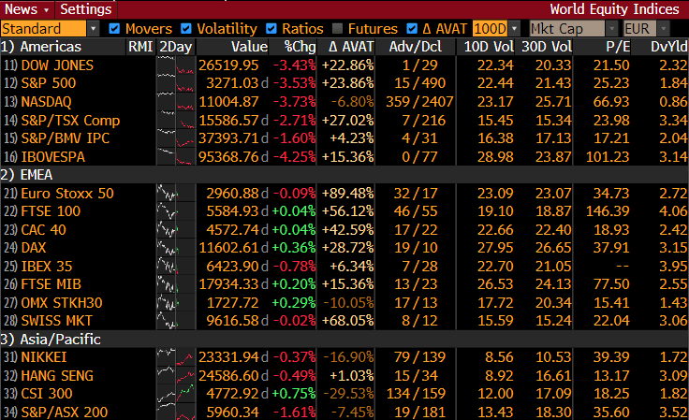
Task: Click the 2Day column header
Action: pyautogui.click(x=176, y=47)
